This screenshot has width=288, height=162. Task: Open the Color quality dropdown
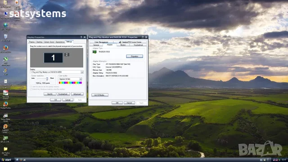coord(81,79)
